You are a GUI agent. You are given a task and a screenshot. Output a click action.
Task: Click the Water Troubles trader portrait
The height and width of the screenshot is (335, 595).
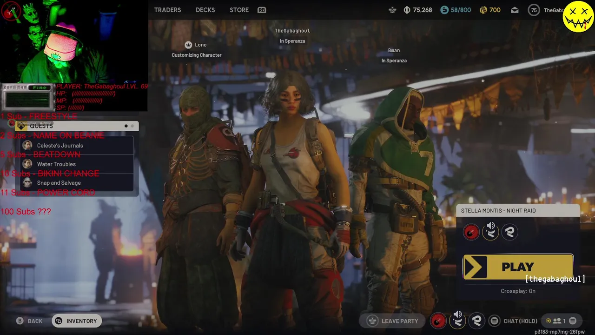point(27,164)
